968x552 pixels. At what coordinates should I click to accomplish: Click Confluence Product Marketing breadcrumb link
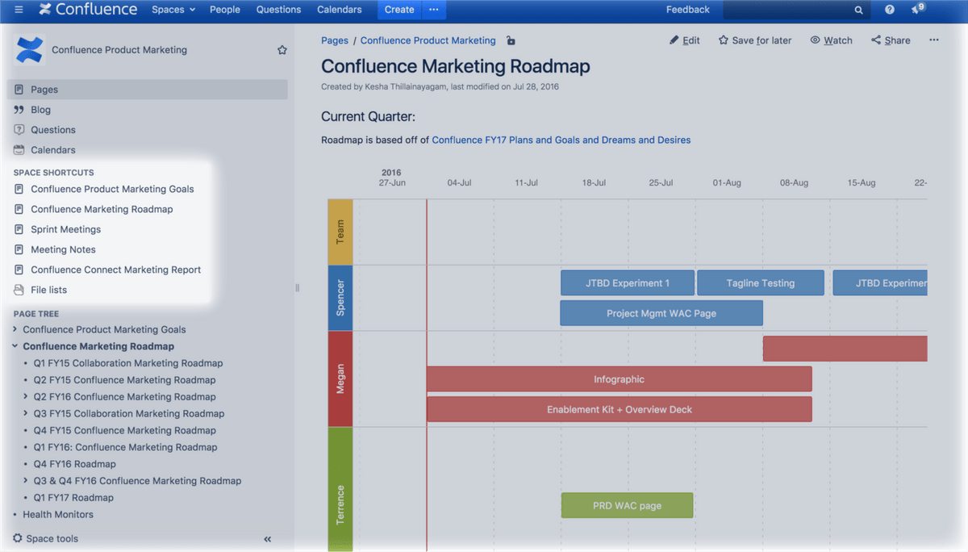point(428,40)
